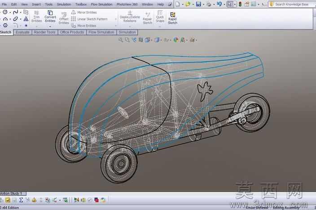Viewport: 316px width, 210px height.
Task: Select the Point sketch tool
Action: [x=26, y=26]
